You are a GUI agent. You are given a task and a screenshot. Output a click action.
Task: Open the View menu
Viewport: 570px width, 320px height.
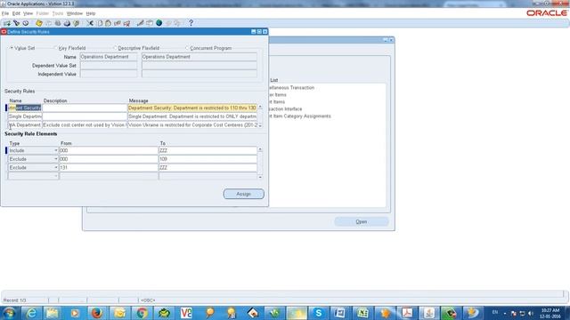28,13
